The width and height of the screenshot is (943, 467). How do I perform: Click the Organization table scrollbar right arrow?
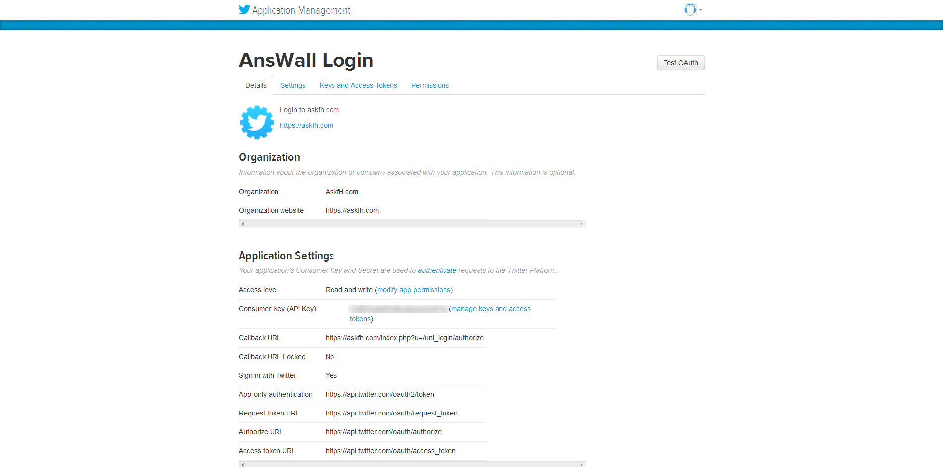pos(582,224)
